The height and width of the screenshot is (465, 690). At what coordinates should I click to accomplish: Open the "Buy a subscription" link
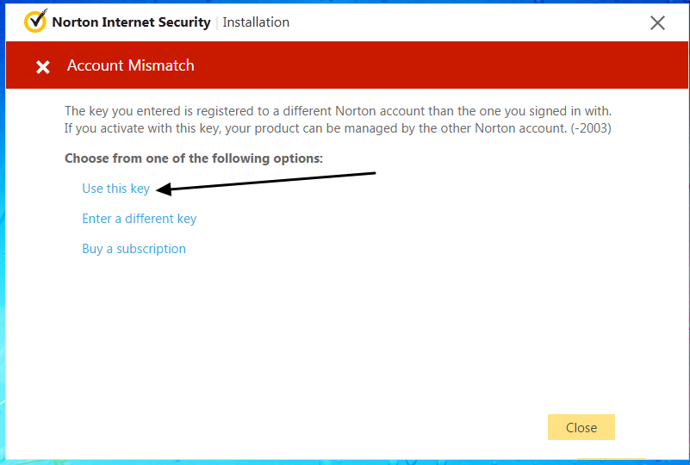point(134,249)
